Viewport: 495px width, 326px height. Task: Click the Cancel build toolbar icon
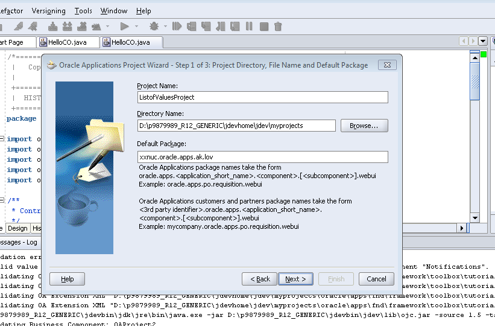click(82, 27)
